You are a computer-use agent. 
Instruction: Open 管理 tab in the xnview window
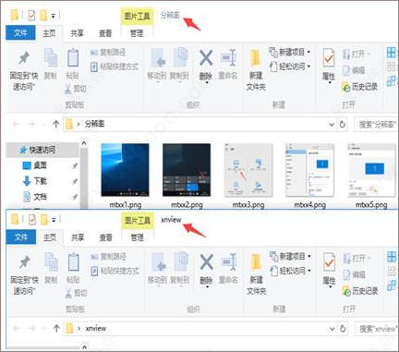pyautogui.click(x=138, y=237)
